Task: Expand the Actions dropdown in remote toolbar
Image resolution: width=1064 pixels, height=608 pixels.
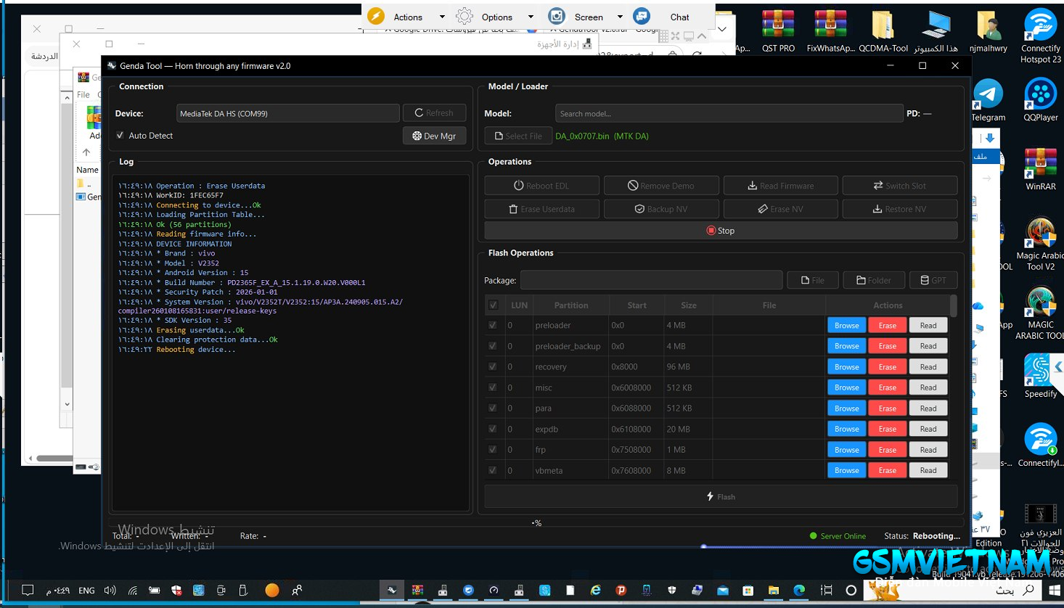Action: [x=408, y=17]
